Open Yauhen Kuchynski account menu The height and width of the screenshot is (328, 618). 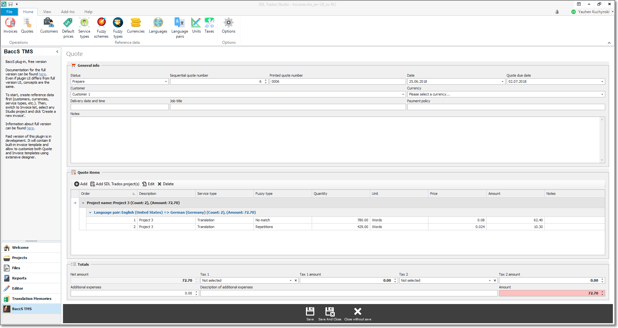click(x=593, y=12)
